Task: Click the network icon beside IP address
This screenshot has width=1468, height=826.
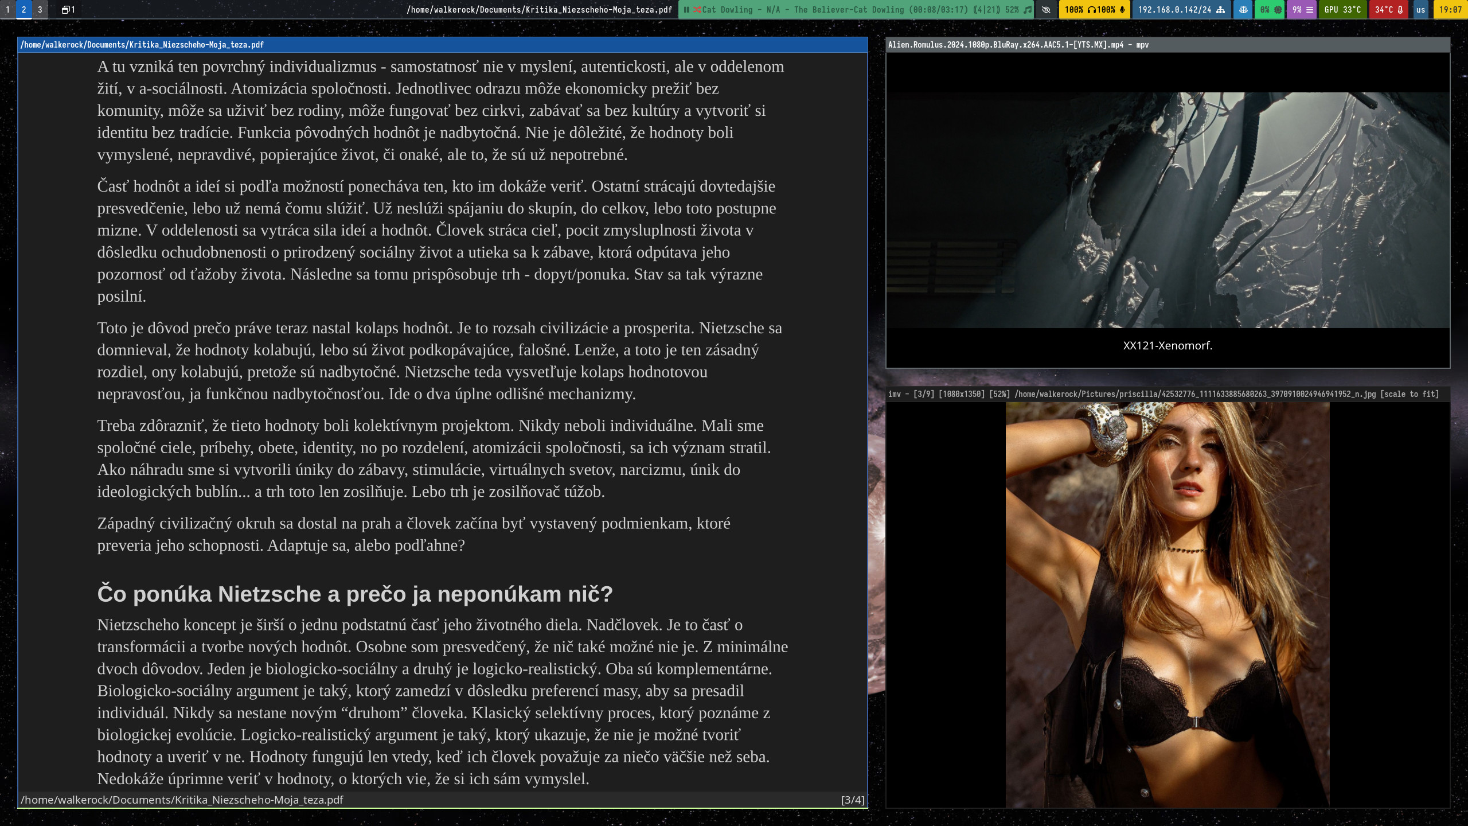Action: click(1220, 10)
